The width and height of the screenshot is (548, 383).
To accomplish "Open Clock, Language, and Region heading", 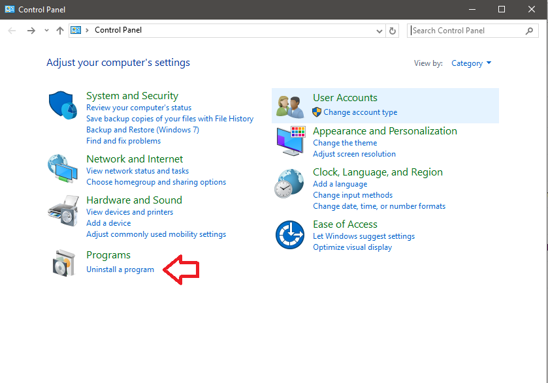I will click(x=378, y=172).
